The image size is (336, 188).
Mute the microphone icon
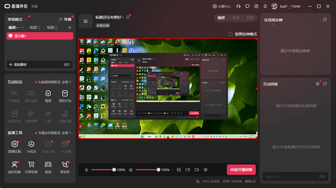pyautogui.click(x=87, y=170)
